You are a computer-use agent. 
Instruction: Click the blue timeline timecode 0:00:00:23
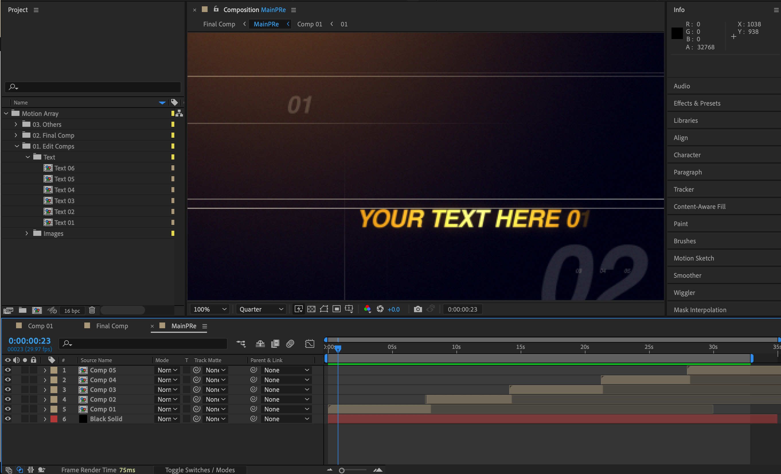(30, 341)
